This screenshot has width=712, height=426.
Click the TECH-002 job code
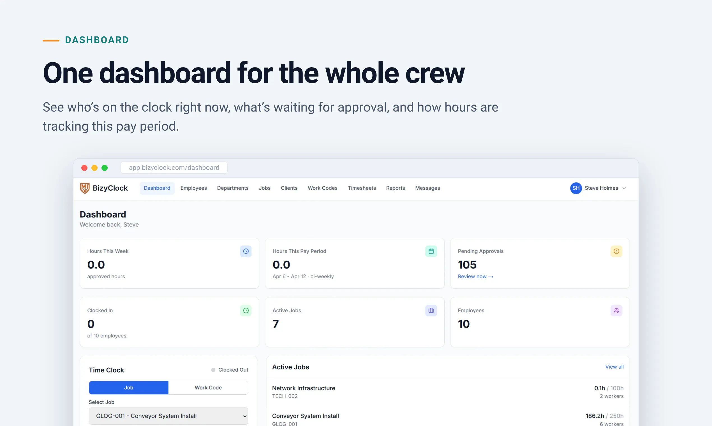pos(285,396)
